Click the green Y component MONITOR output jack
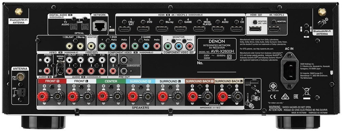 tap(168, 46)
